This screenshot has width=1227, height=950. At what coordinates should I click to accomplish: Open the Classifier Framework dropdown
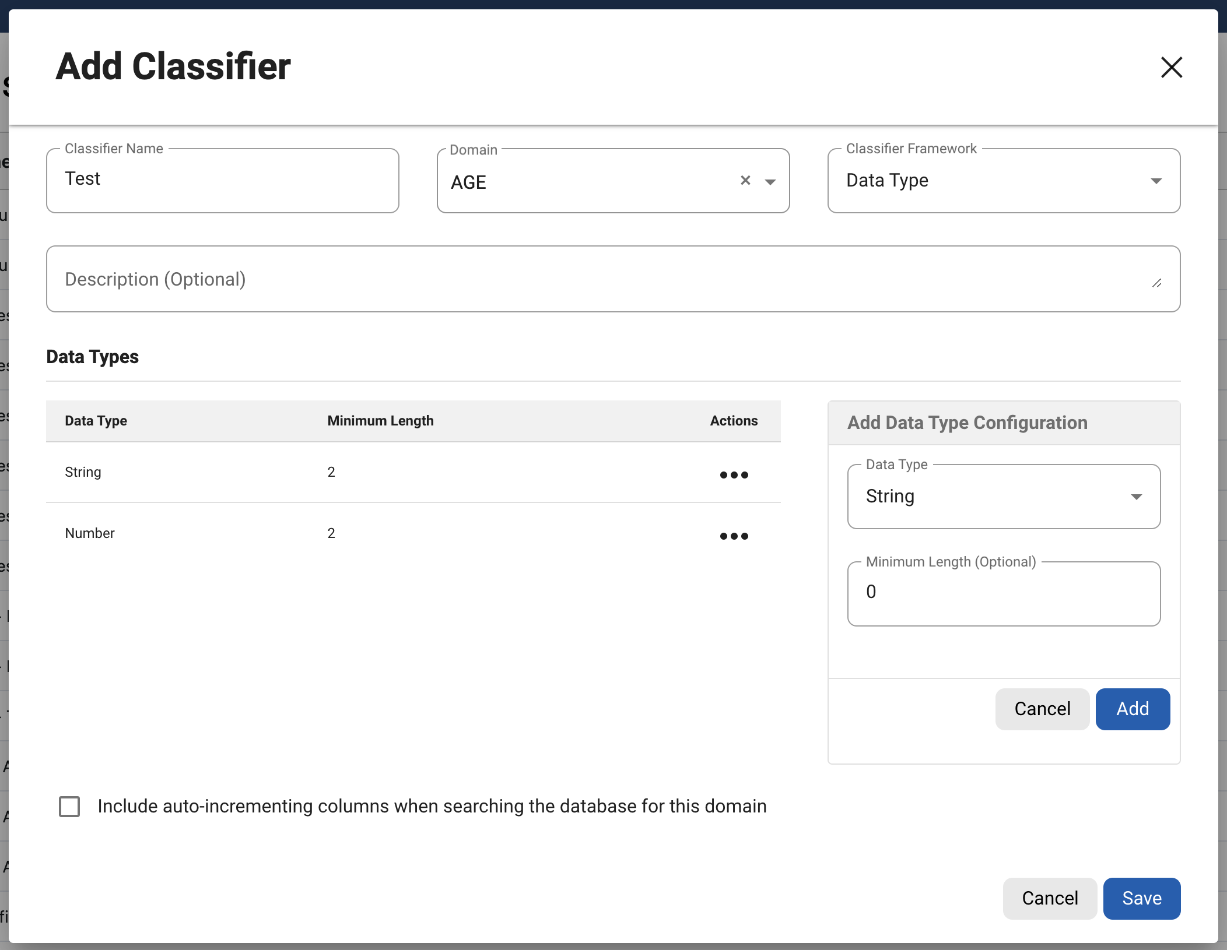[1156, 181]
